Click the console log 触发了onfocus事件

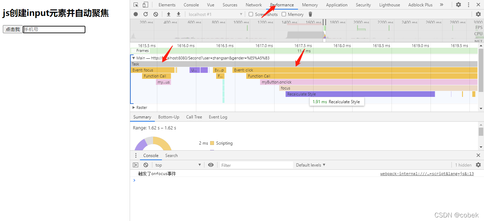[157, 174]
